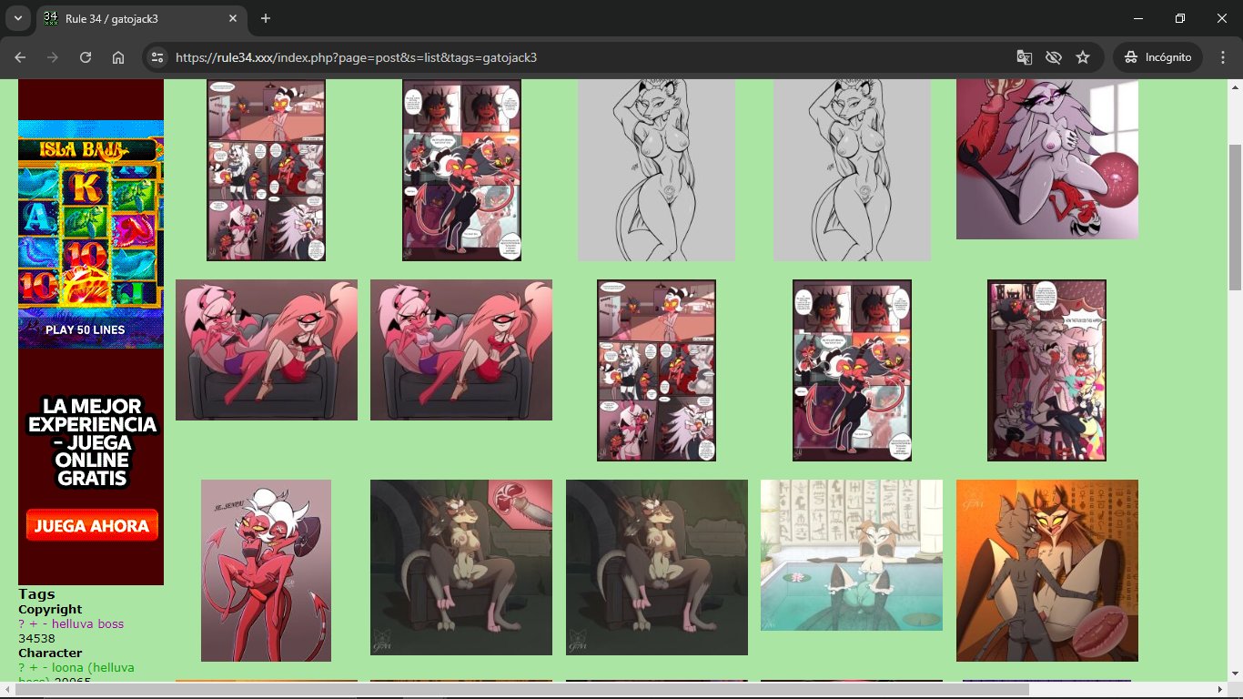Open the browser home page
Image resolution: width=1243 pixels, height=699 pixels.
118,57
